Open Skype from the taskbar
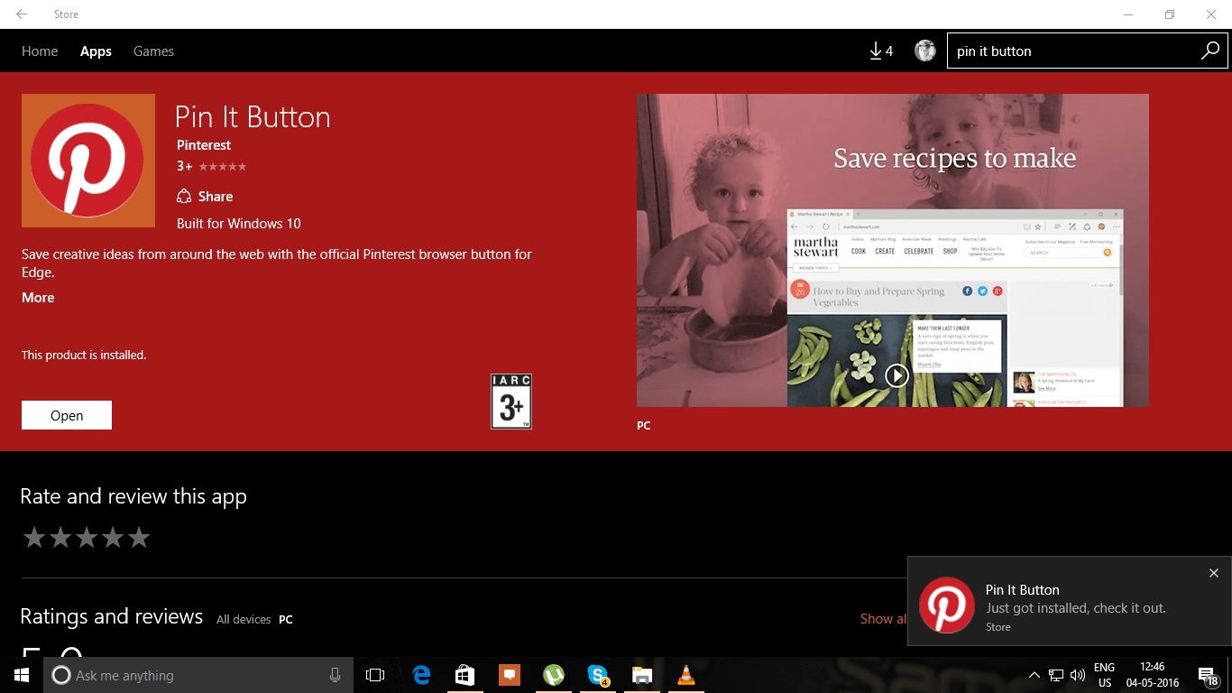 pos(597,675)
